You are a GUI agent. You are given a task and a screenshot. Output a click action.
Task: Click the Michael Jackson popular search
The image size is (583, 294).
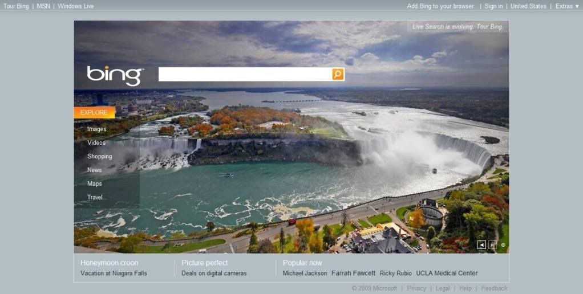click(305, 273)
